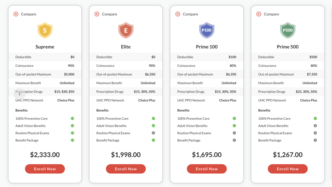Click Prime 500's Adult Vision Benefits X mark
The width and height of the screenshot is (332, 187).
(x=315, y=126)
